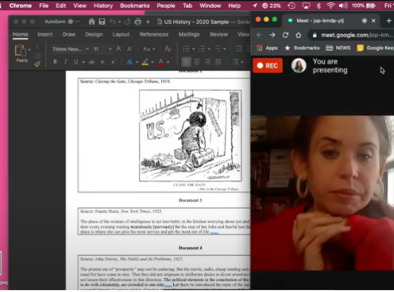The height and width of the screenshot is (292, 394).
Task: Click the Chrome home icon
Action: point(299,35)
